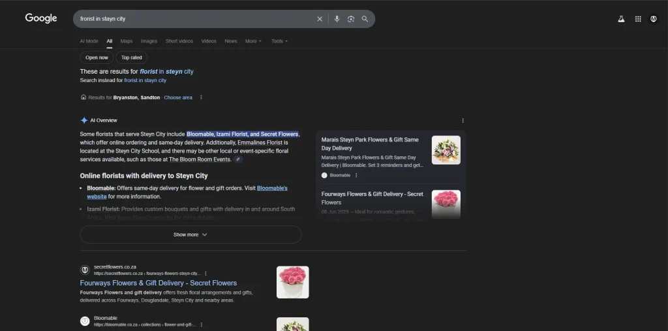This screenshot has width=668, height=331.
Task: Switch to the Maps tab
Action: (126, 41)
